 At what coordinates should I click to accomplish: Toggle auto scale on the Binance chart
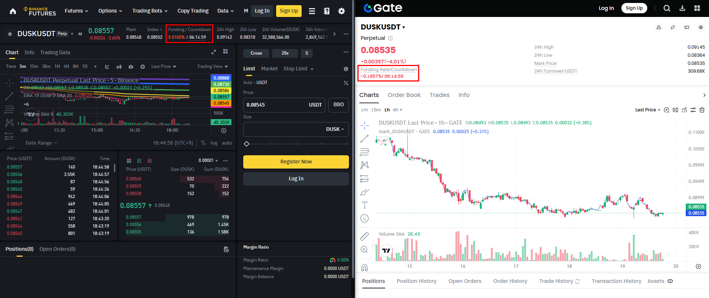pos(227,143)
